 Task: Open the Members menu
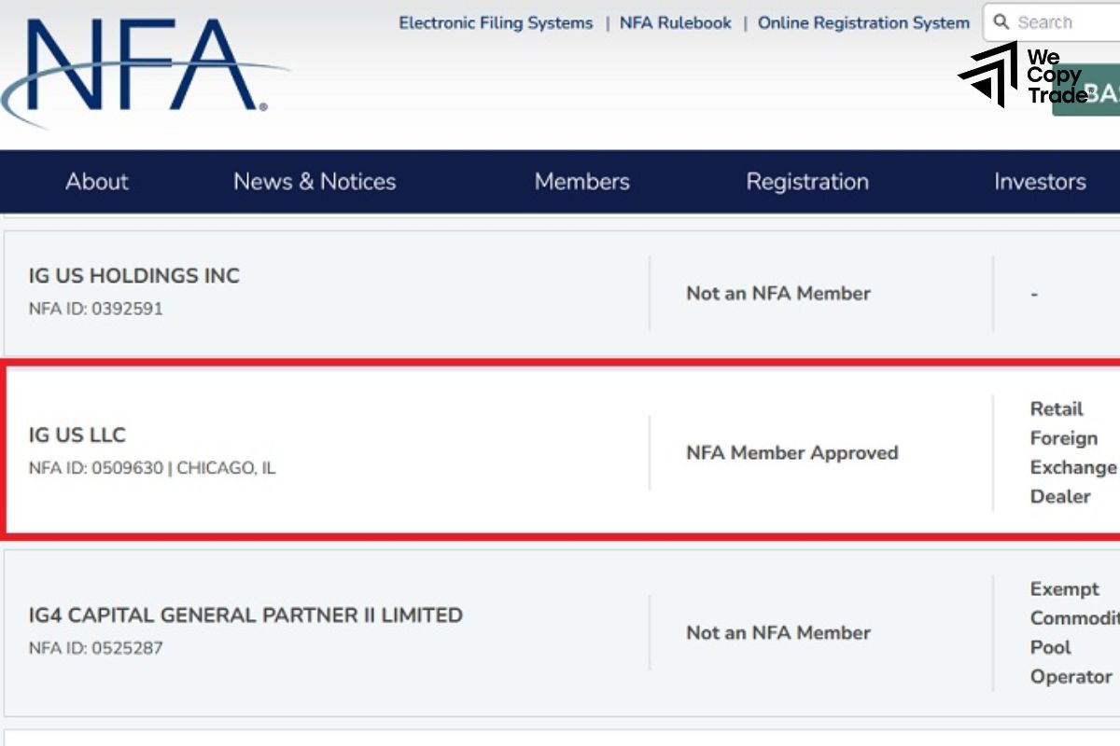click(x=581, y=182)
